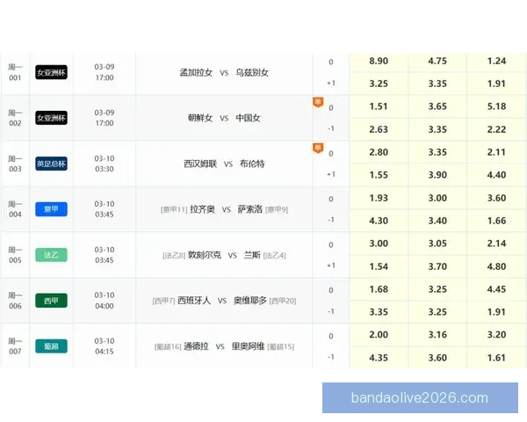The height and width of the screenshot is (422, 527).
Task: Open team 里奥阿维
Action: pos(248,346)
